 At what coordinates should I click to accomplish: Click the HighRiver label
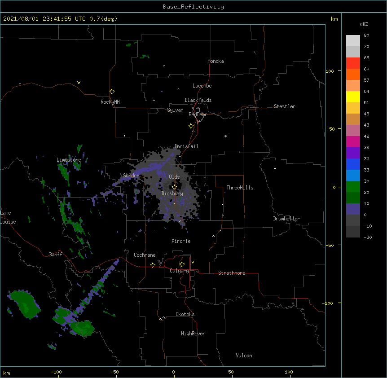(x=193, y=334)
